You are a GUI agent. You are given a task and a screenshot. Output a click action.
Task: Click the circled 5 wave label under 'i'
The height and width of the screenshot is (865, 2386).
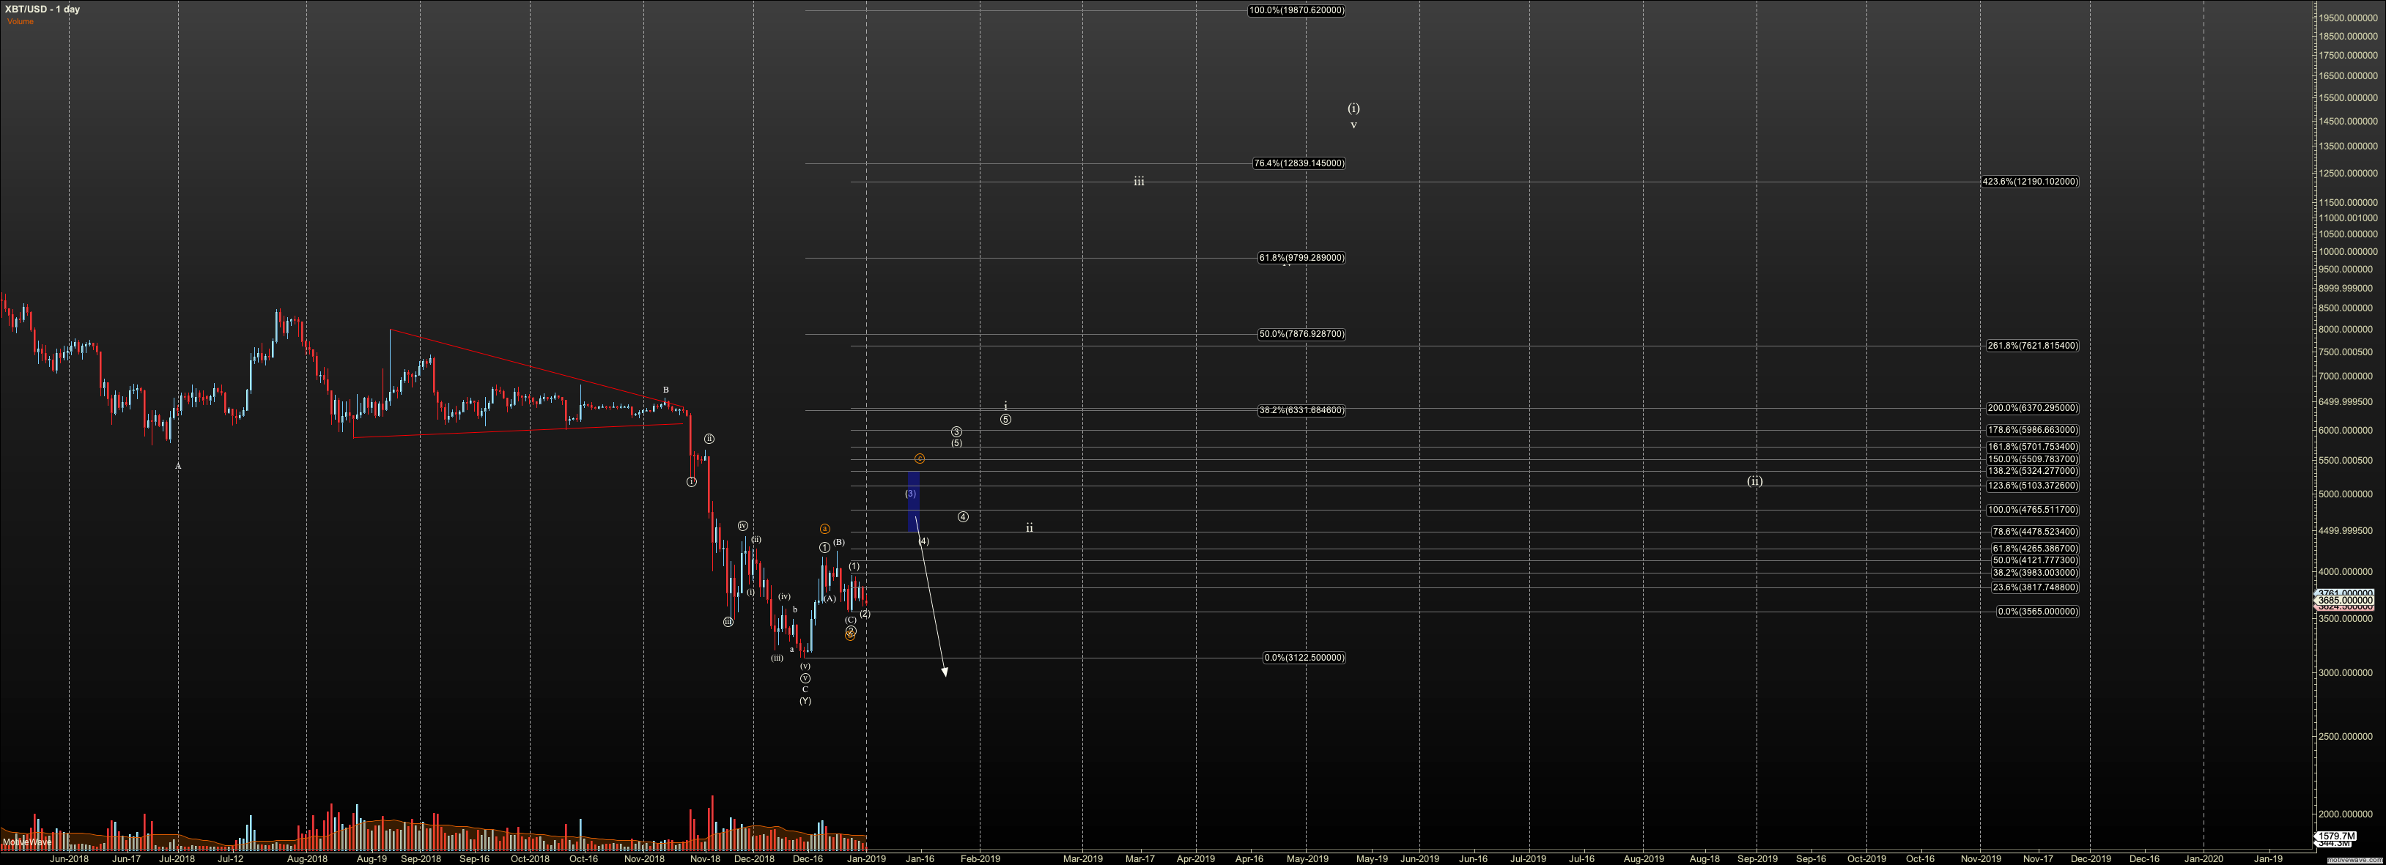tap(1006, 420)
